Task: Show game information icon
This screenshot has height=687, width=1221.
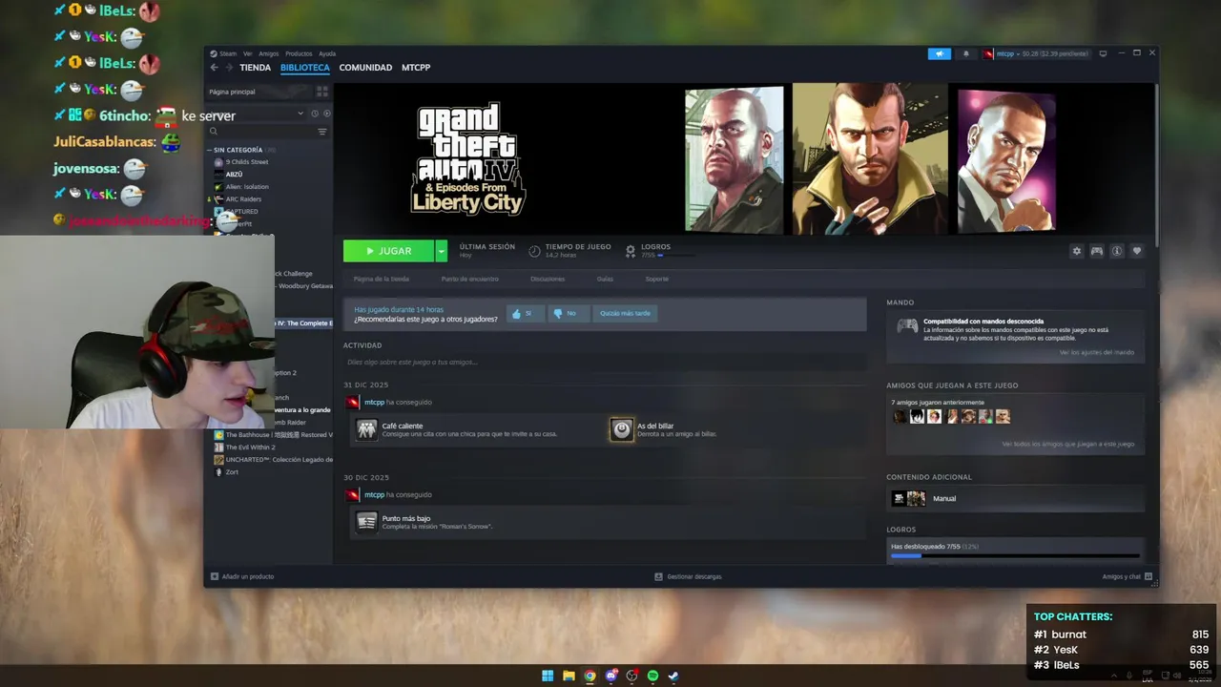Action: pyautogui.click(x=1117, y=251)
